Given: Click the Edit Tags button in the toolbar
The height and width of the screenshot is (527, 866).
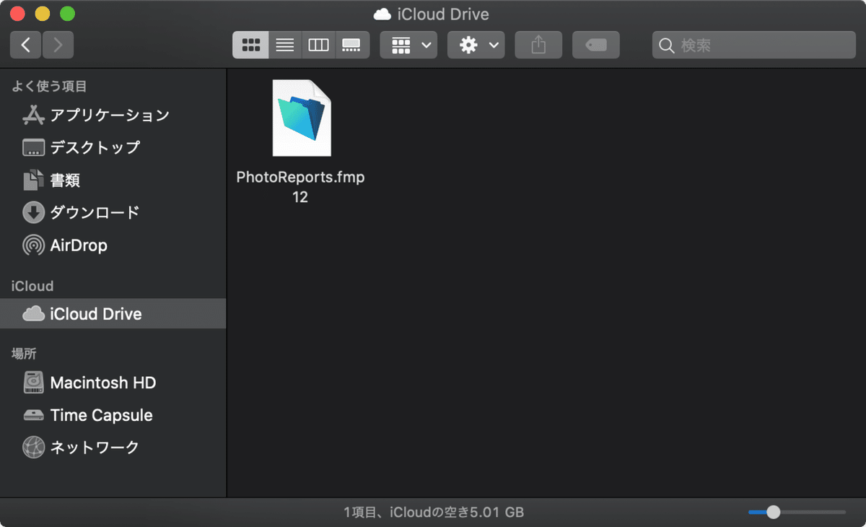Looking at the screenshot, I should [x=595, y=45].
